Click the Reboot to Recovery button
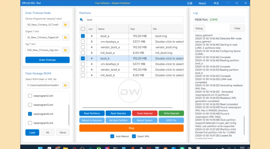Image resolution: width=270 pixels, height=149 pixels. [x=92, y=120]
